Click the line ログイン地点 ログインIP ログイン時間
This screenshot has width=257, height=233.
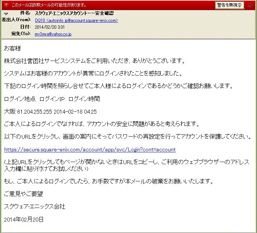tap(52, 99)
